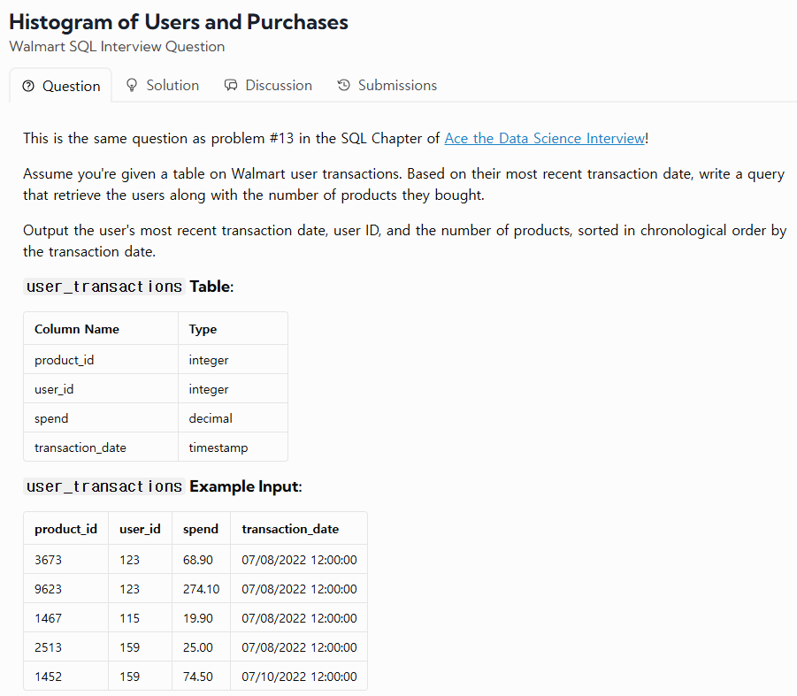Click the page title Histogram of Users and Purchases
The image size is (797, 696).
pos(179,22)
